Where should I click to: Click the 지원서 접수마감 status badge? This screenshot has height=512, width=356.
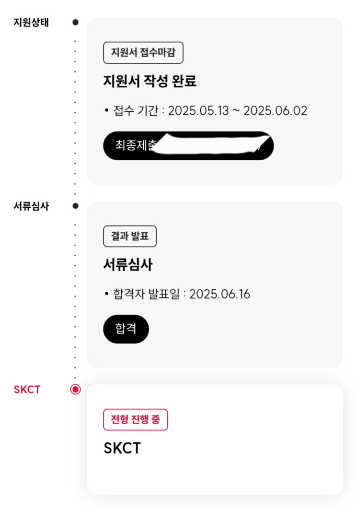[x=143, y=53]
